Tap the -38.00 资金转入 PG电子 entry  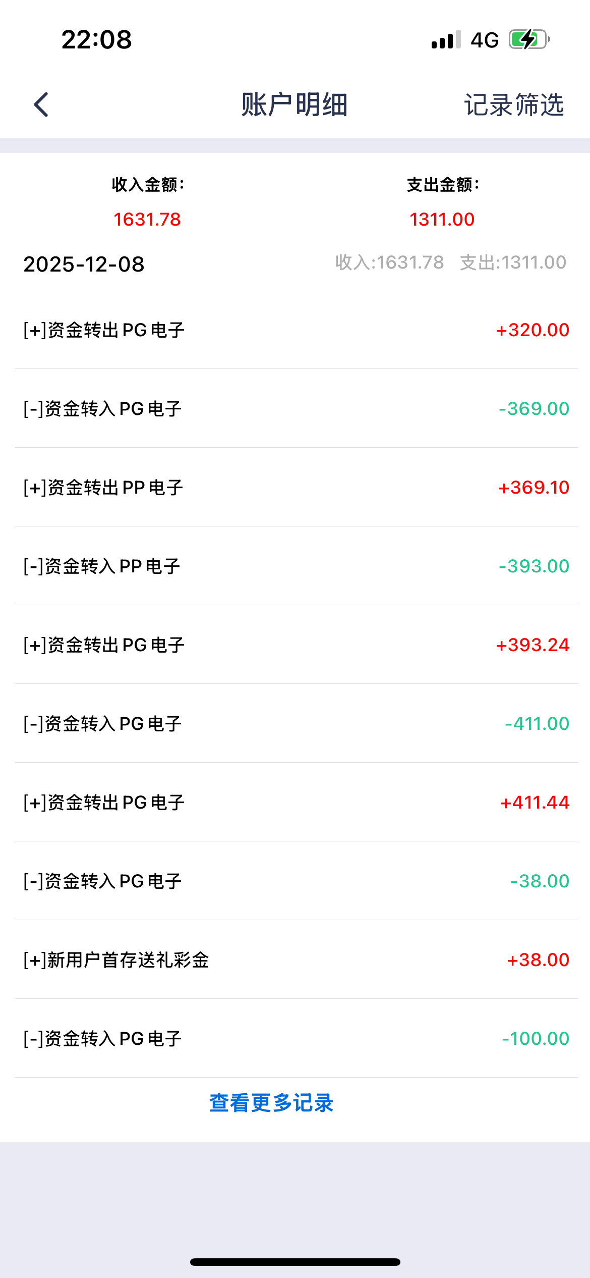click(x=295, y=881)
